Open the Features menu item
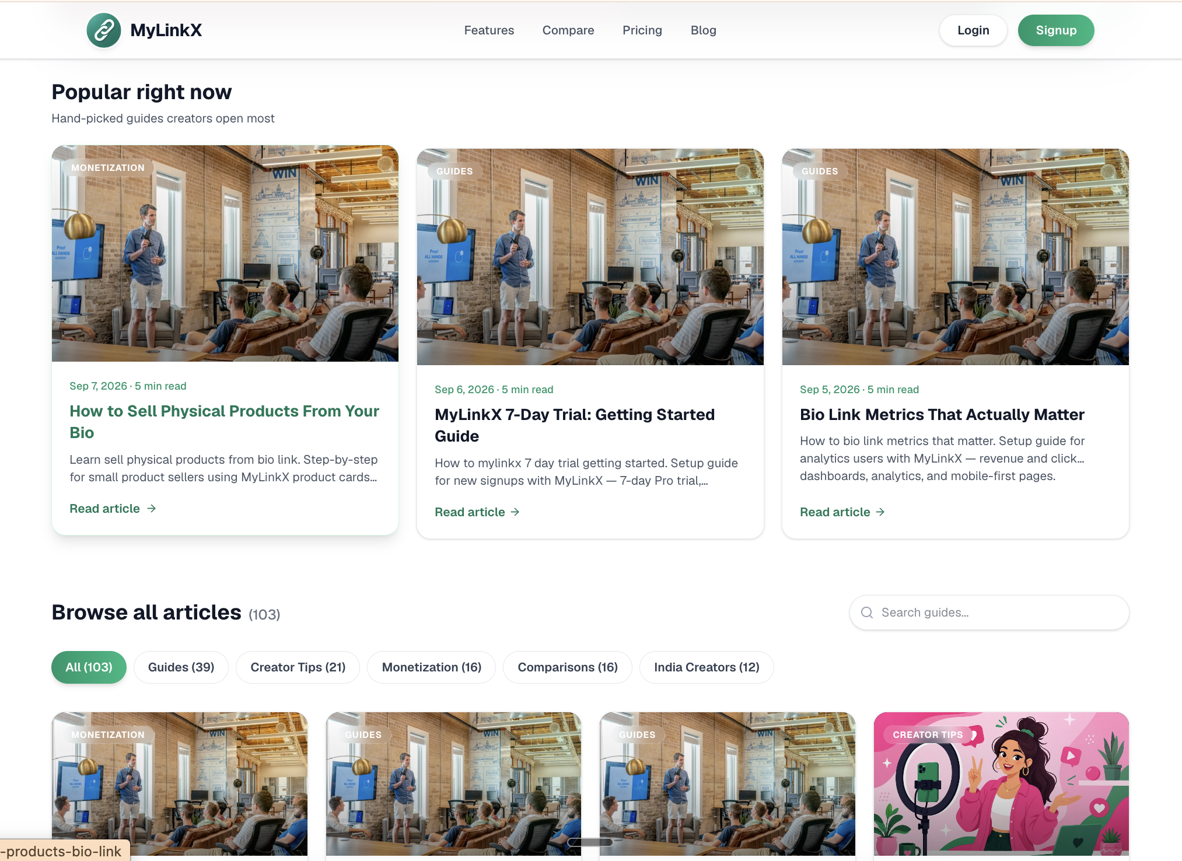This screenshot has width=1182, height=861. click(489, 30)
